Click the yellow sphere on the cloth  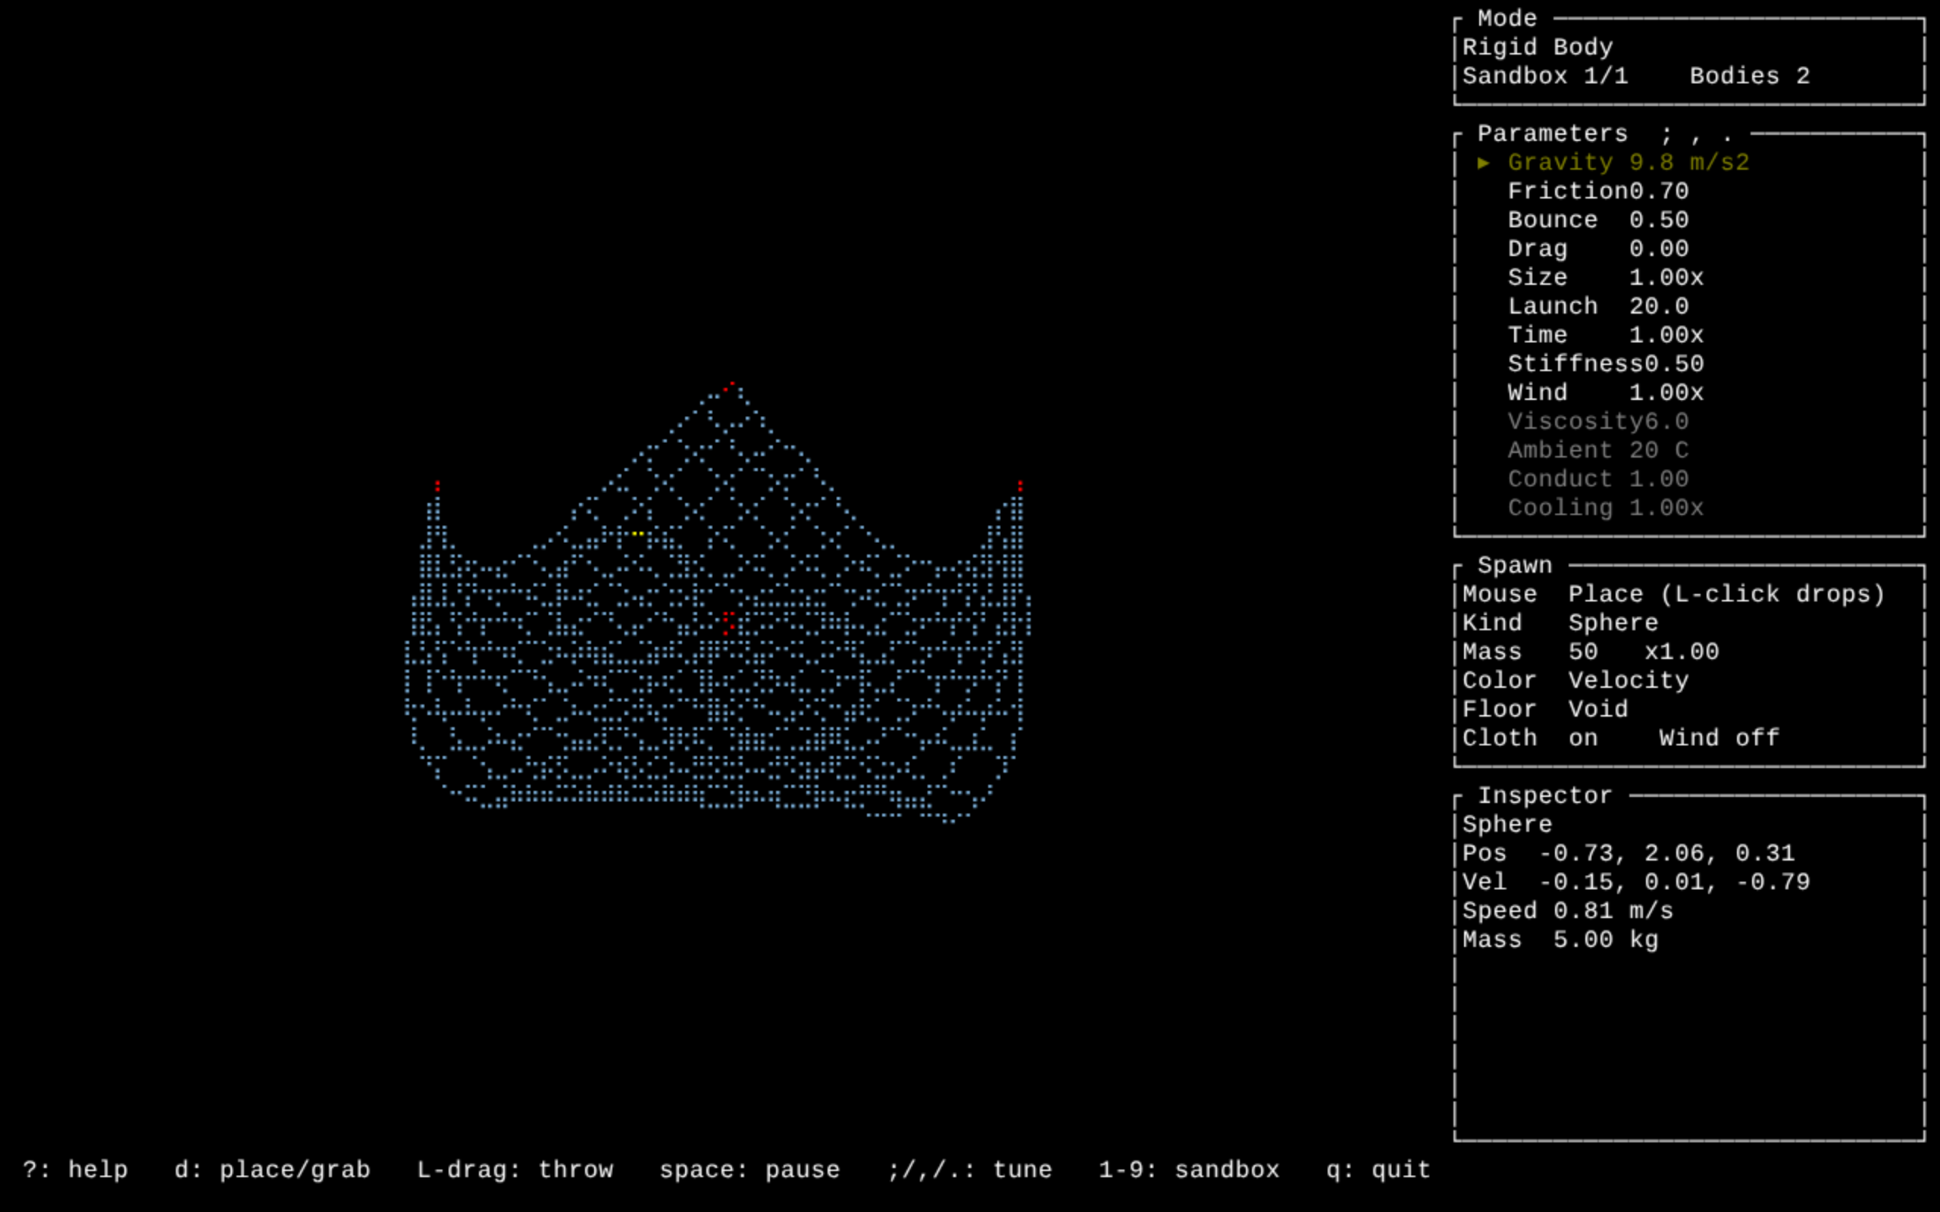638,533
